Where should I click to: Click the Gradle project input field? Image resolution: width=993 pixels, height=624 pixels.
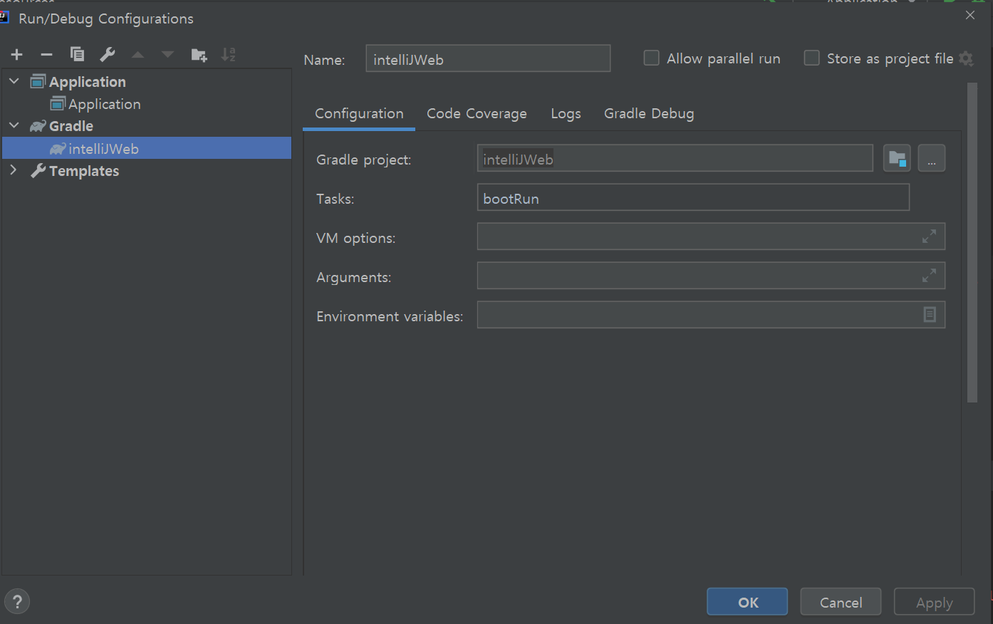(x=675, y=158)
